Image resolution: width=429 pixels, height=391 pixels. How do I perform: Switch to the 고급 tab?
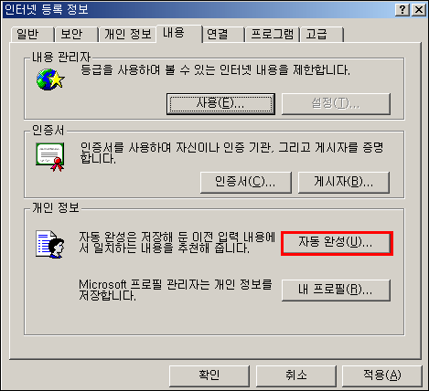[x=322, y=34]
